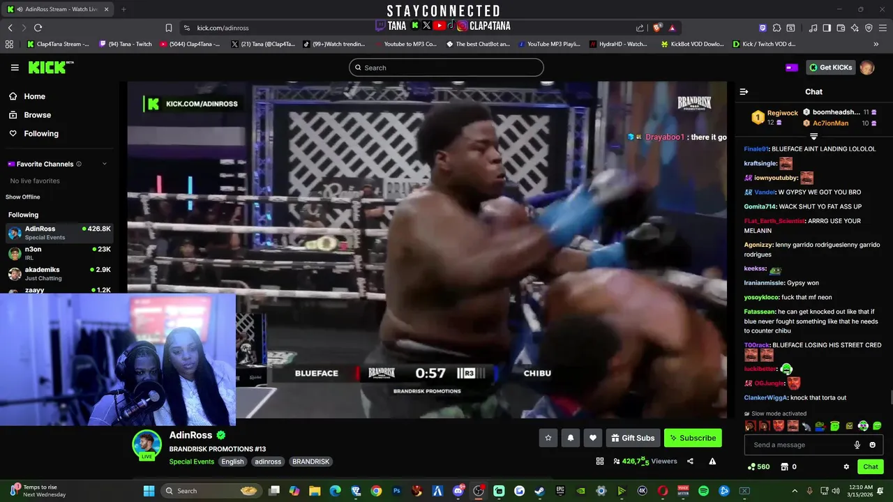Select AdinRoss in Following list
893x502 pixels.
(59, 233)
